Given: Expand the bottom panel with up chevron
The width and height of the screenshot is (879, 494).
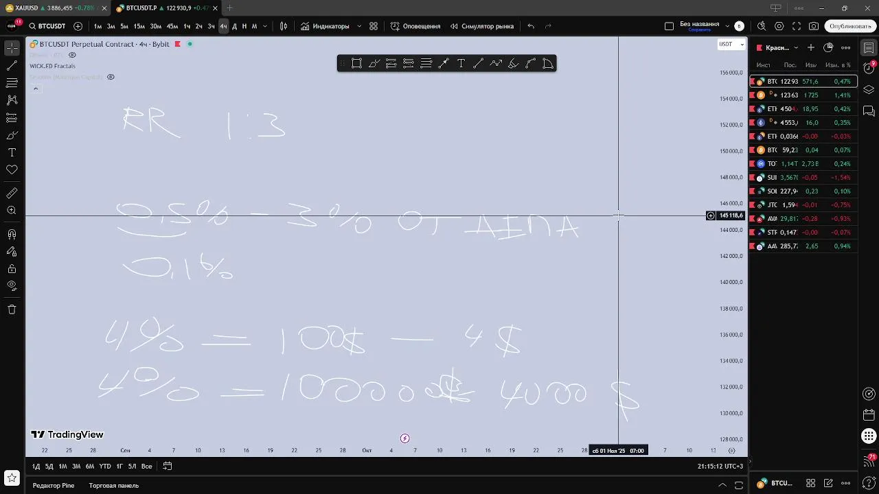Looking at the screenshot, I should [722, 485].
